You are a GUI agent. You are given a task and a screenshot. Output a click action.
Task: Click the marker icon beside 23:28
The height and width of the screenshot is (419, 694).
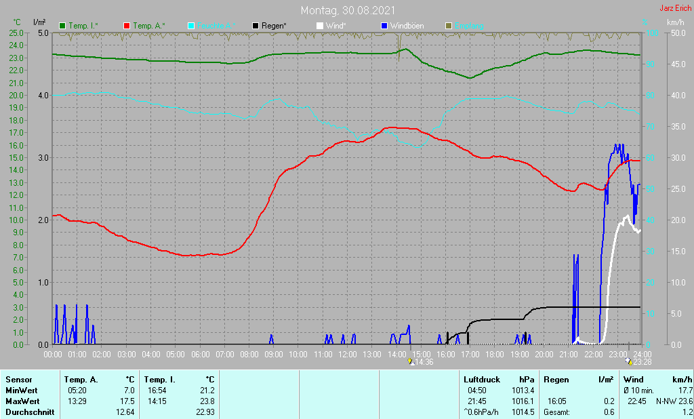point(629,362)
